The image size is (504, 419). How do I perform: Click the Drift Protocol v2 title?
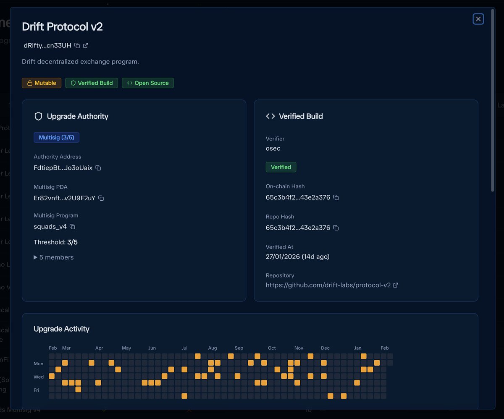click(62, 26)
